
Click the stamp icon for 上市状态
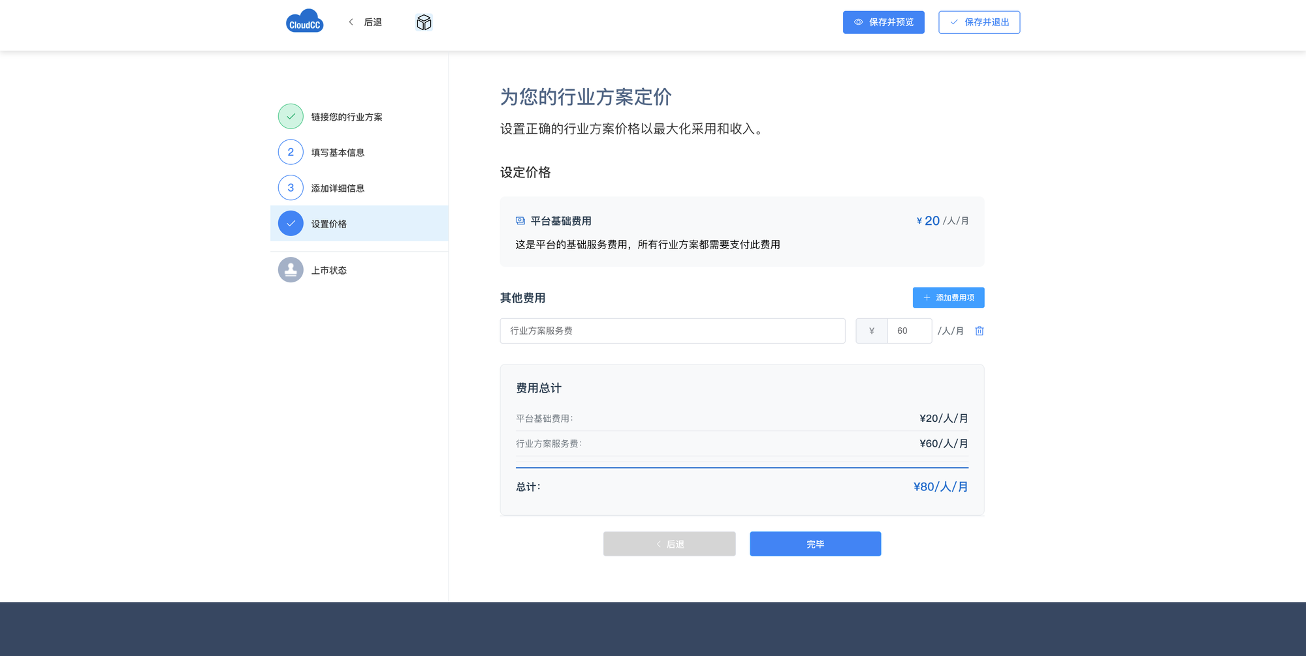point(291,270)
